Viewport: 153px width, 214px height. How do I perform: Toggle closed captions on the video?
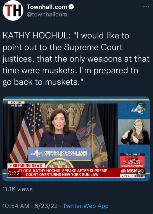pyautogui.click(x=141, y=105)
